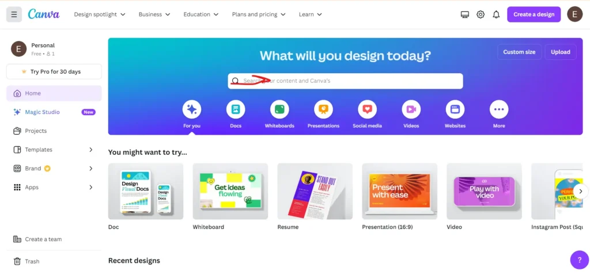Expand the Plans and pricing menu
This screenshot has height=274, width=590.
point(259,14)
